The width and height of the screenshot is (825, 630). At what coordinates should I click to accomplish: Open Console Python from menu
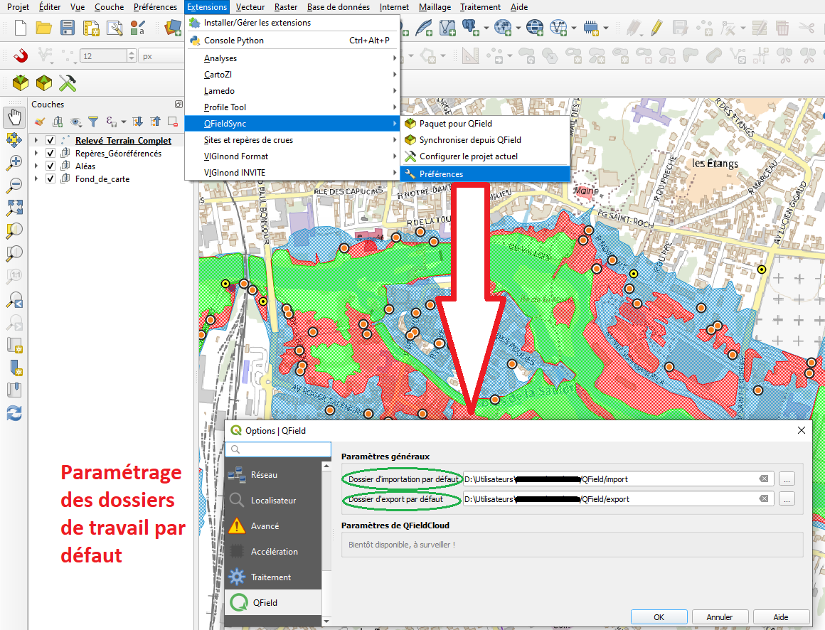(x=292, y=40)
